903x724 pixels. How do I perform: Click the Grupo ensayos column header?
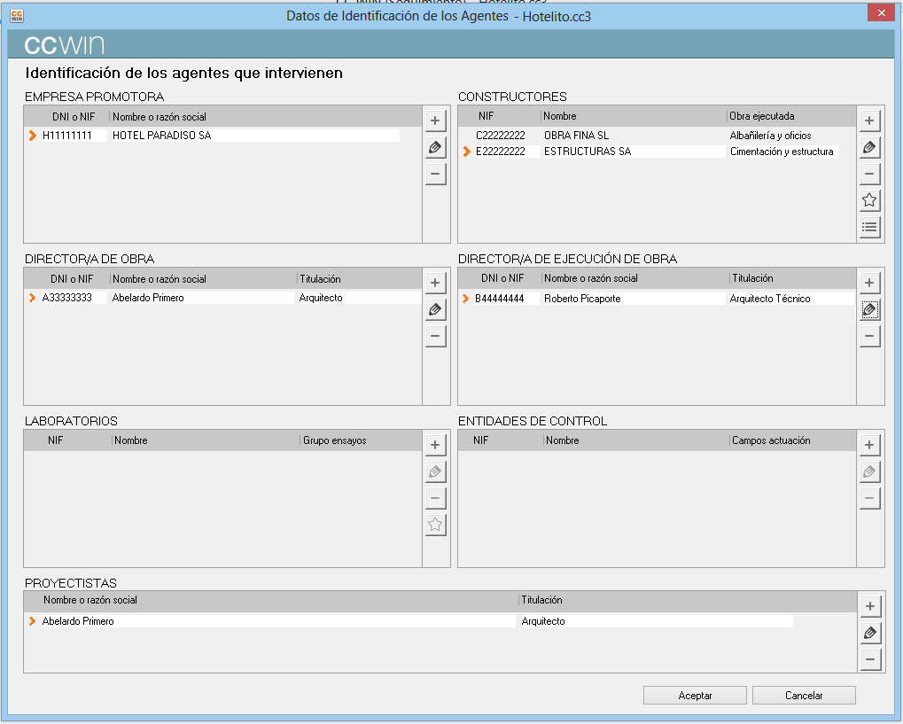(335, 440)
